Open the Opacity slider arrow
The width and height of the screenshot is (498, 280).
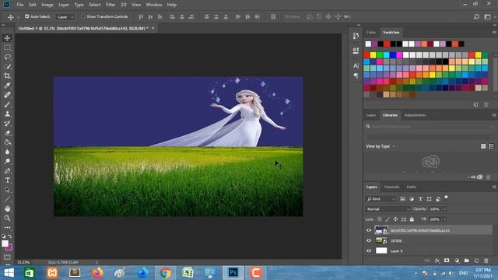tap(444, 209)
